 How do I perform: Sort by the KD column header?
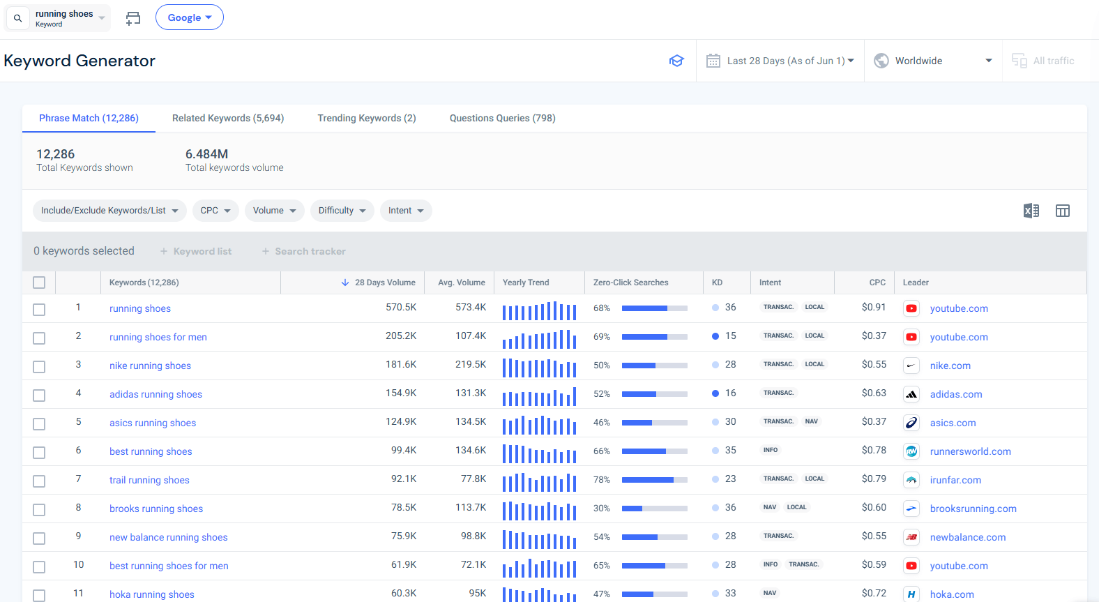(x=717, y=283)
